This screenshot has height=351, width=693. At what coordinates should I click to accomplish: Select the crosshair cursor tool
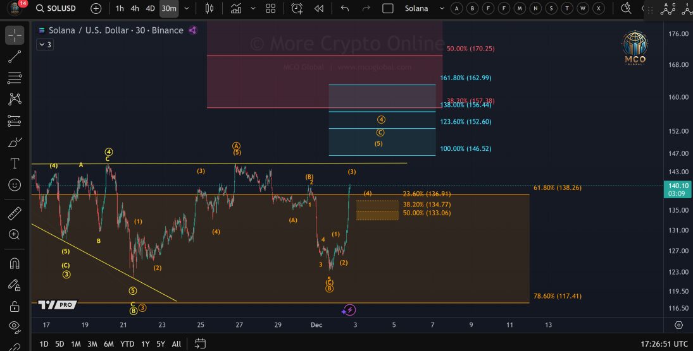pyautogui.click(x=15, y=35)
